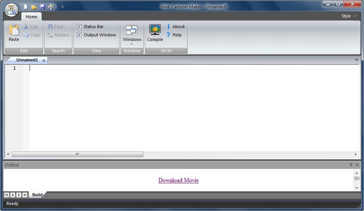Open a file using the folder icon

coord(34,7)
